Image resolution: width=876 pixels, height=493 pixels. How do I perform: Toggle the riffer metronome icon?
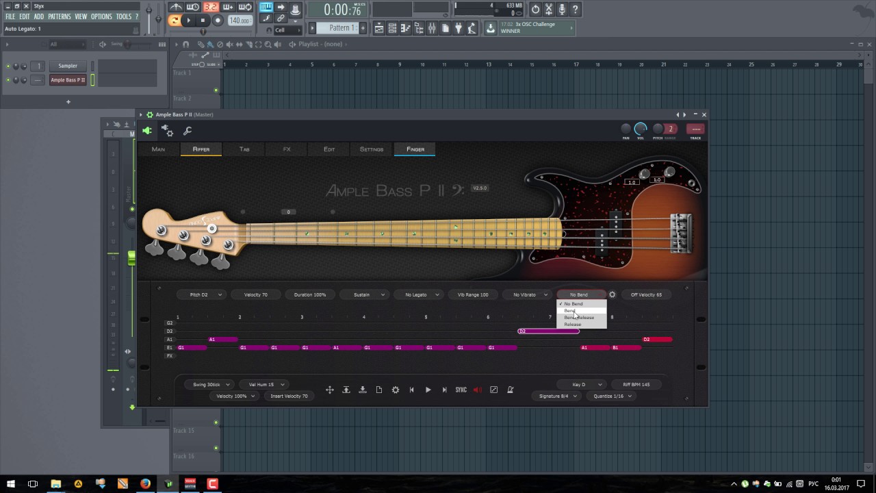pyautogui.click(x=511, y=390)
